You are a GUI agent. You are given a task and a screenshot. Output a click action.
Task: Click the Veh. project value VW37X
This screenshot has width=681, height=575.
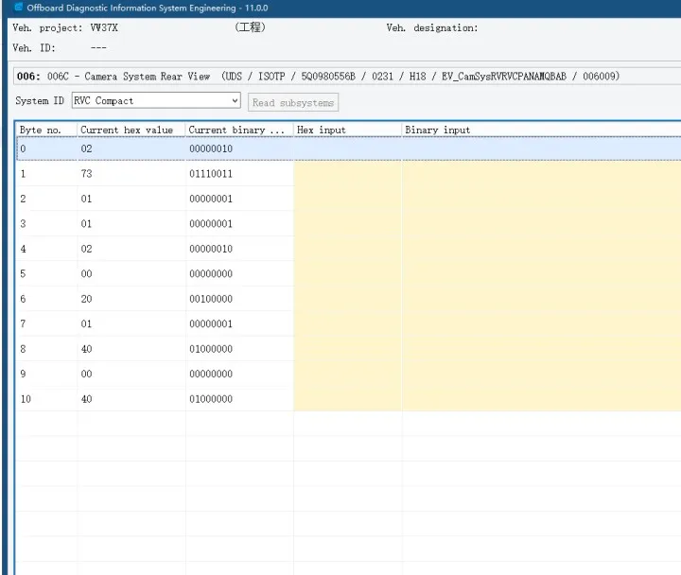(x=104, y=27)
